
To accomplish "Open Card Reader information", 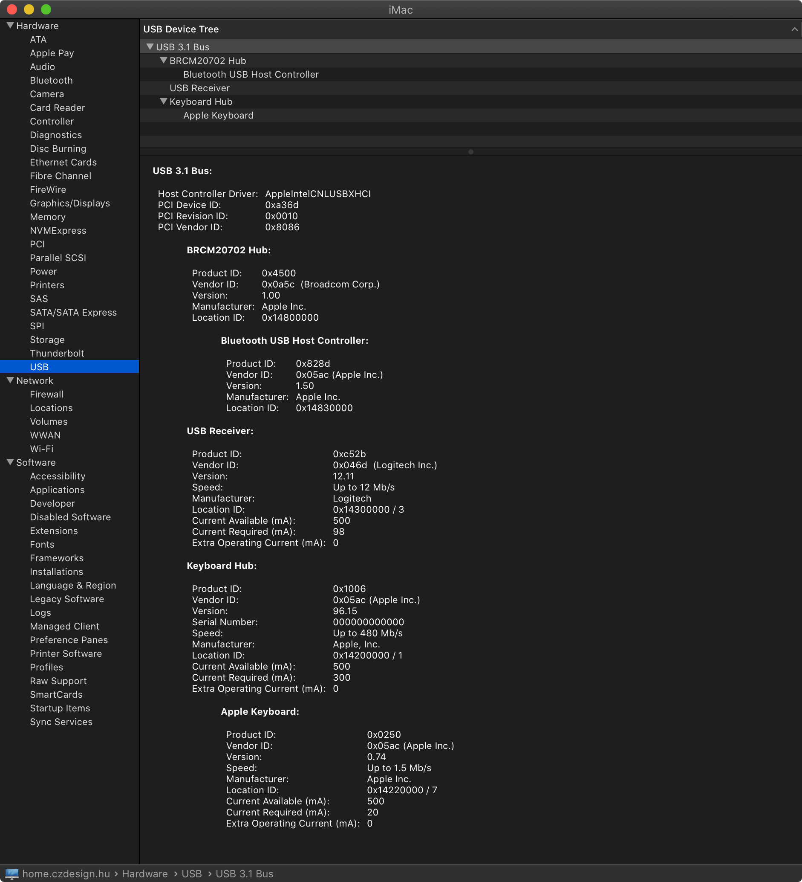I will [57, 107].
